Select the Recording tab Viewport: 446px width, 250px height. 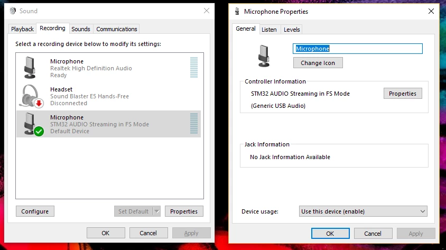(x=52, y=28)
